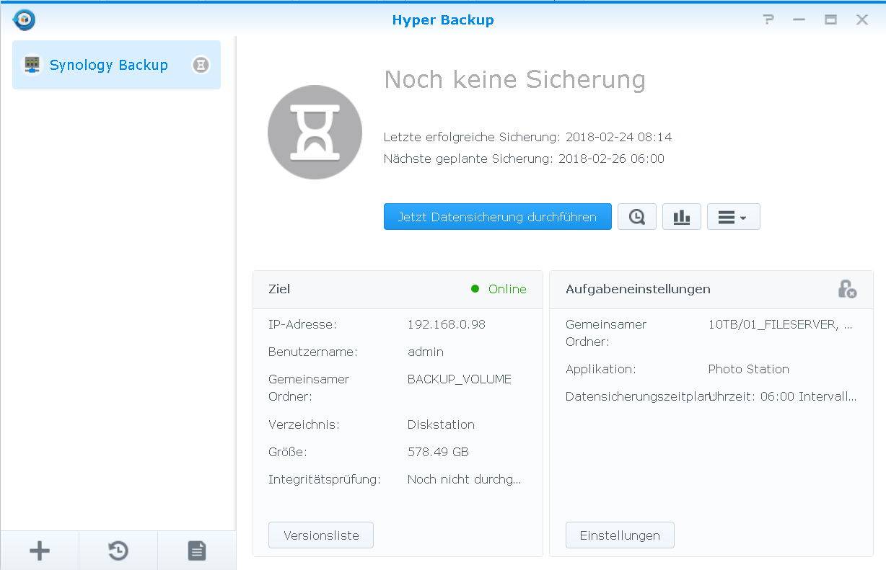The height and width of the screenshot is (570, 886).
Task: Start backup with Jetzt Datensicherung durchführen
Action: click(x=497, y=217)
